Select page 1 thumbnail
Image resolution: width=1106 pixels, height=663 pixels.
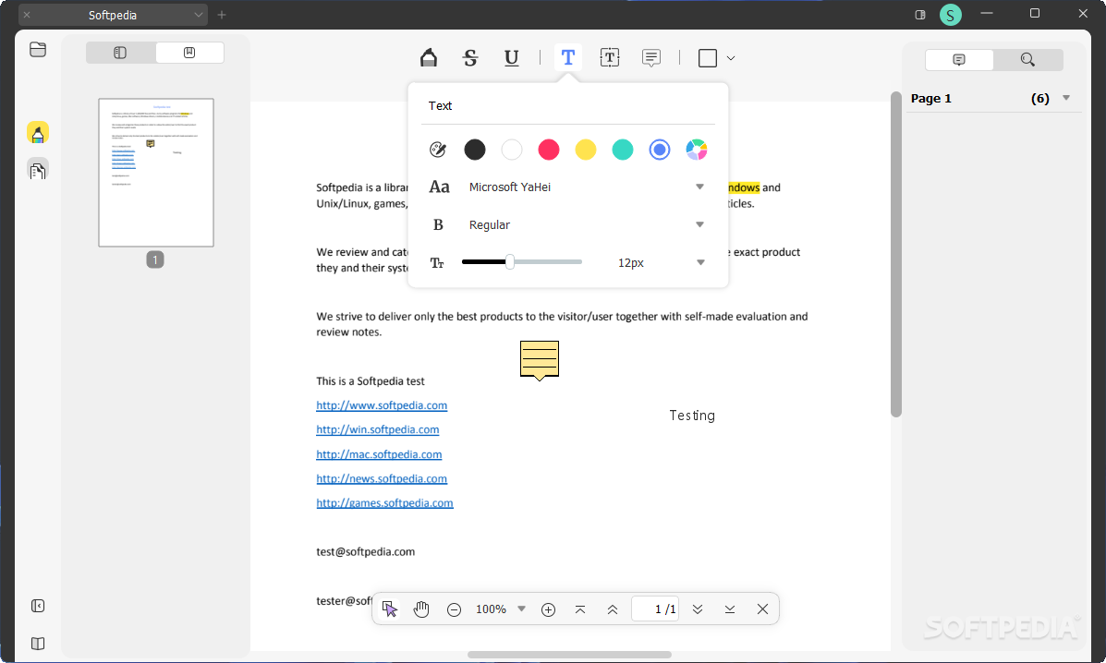(156, 173)
